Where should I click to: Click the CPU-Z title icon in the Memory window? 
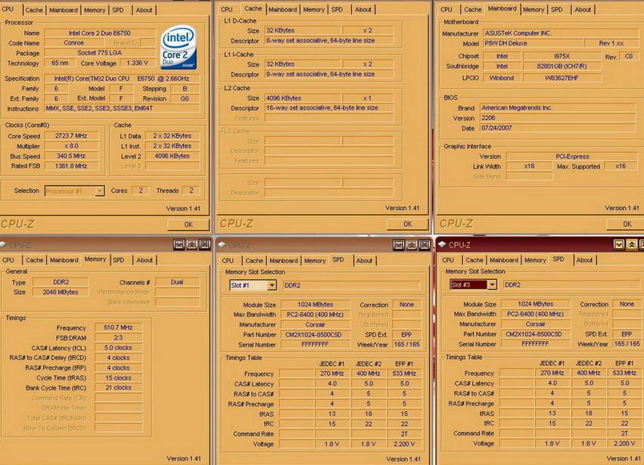pyautogui.click(x=4, y=245)
